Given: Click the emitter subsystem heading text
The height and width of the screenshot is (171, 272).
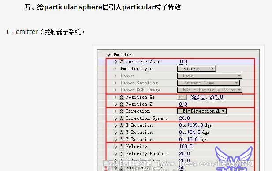Looking at the screenshot, I should [45, 32].
